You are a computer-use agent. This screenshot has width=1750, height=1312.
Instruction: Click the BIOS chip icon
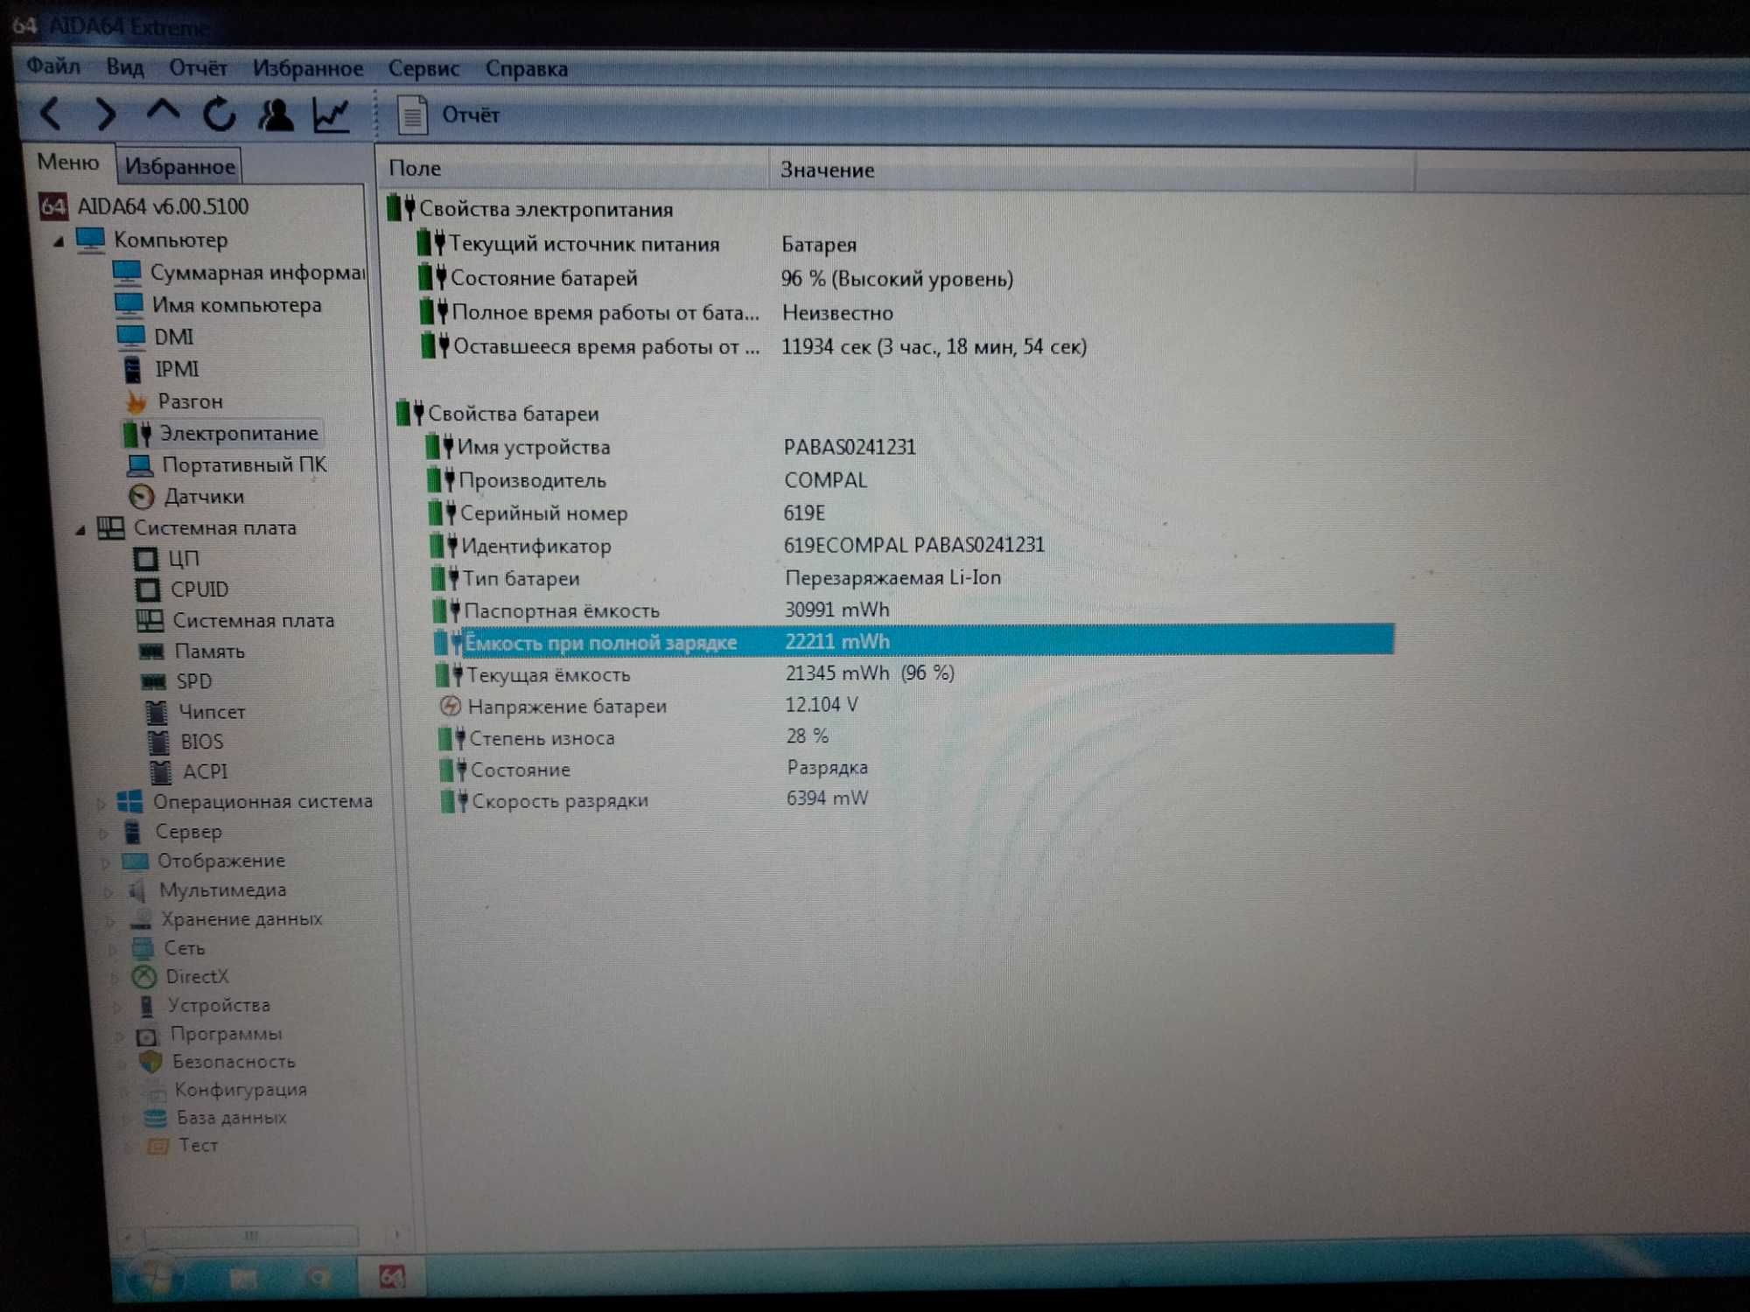(x=158, y=742)
